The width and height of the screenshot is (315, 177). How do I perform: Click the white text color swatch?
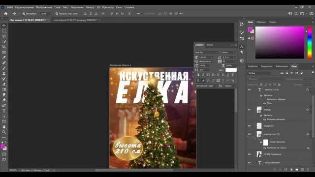(x=231, y=70)
